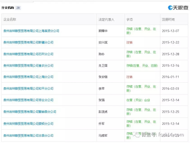Click the 注册时间 column header
Viewport: 190px width, 143px height.
pos(168,19)
